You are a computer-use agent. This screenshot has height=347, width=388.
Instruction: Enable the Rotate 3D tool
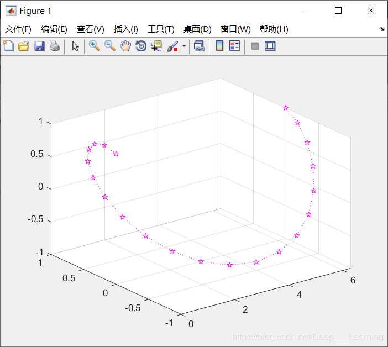(141, 46)
